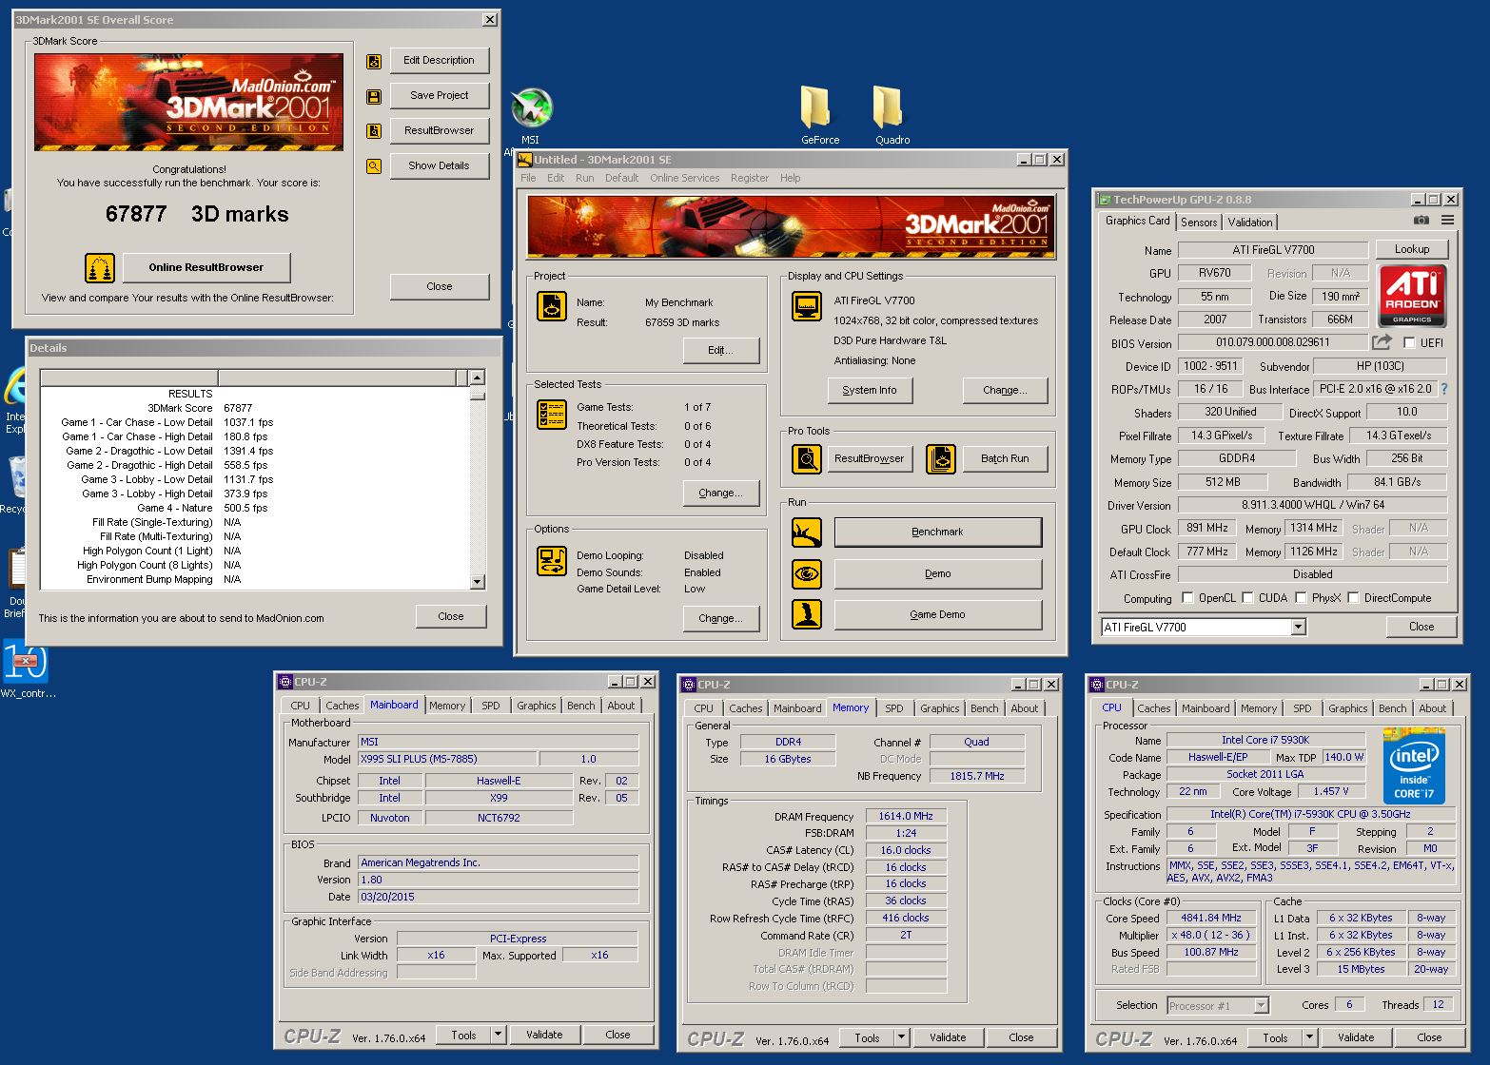This screenshot has width=1490, height=1065.
Task: Click the Display and CPU Settings monitor icon
Action: pyautogui.click(x=807, y=307)
